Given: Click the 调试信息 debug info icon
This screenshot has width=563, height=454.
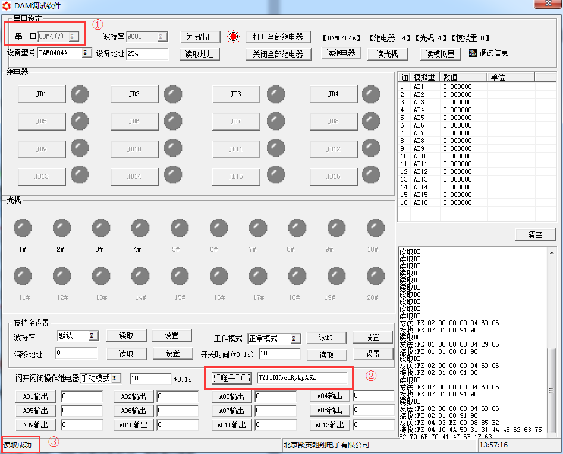Looking at the screenshot, I should point(473,53).
